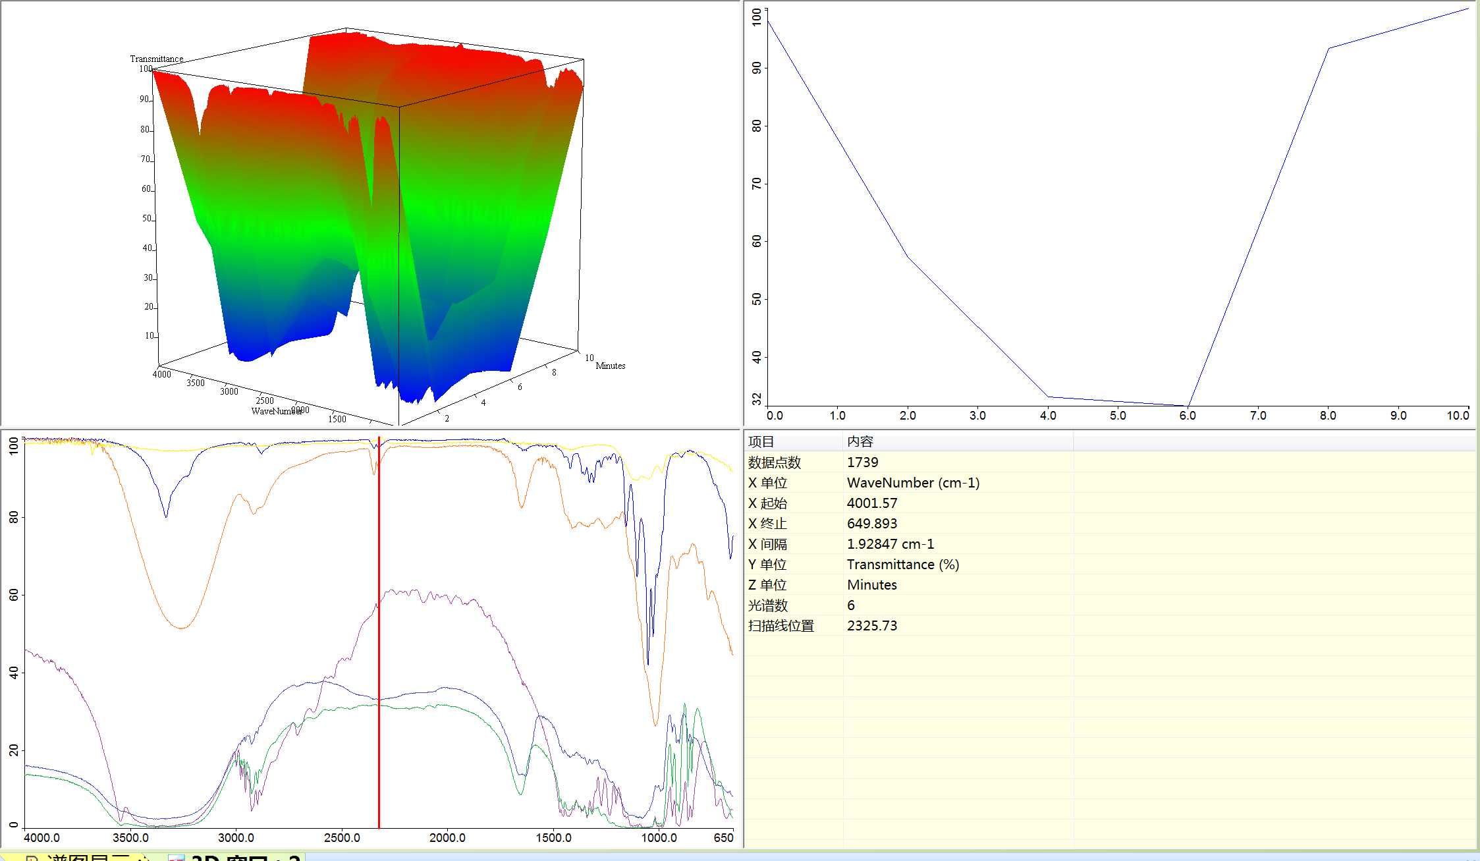Select the 数据点数 row label
1480x861 pixels.
pos(774,462)
